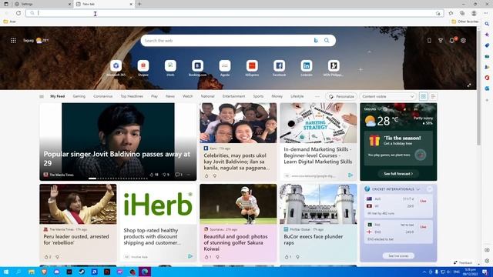The width and height of the screenshot is (493, 277).
Task: Select the Gaming feed tab
Action: [79, 96]
